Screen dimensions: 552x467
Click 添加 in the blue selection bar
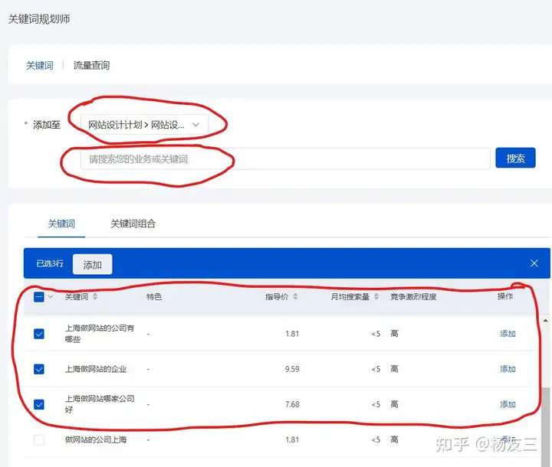click(x=93, y=264)
